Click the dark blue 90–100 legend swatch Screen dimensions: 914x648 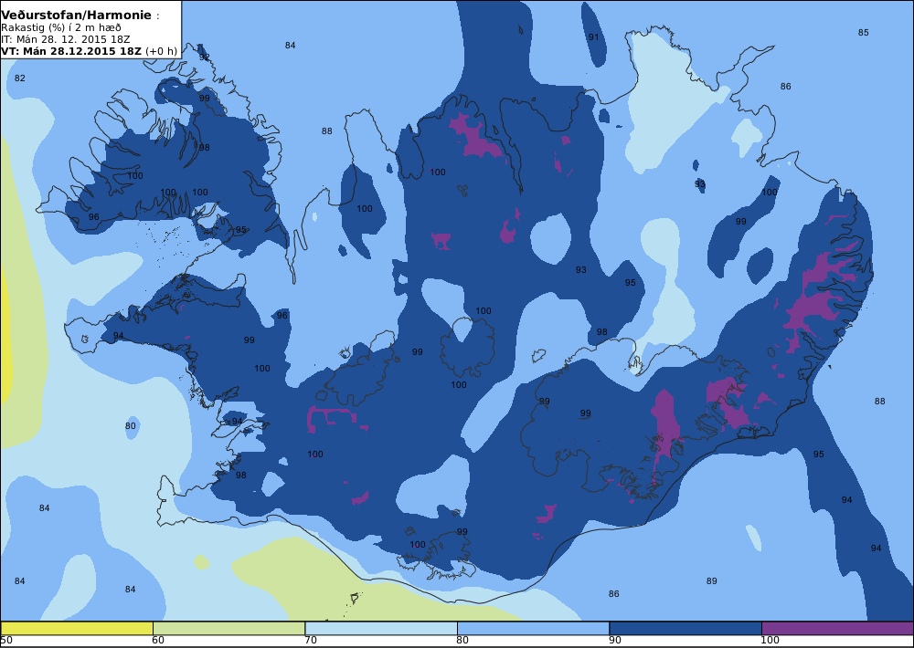point(685,628)
